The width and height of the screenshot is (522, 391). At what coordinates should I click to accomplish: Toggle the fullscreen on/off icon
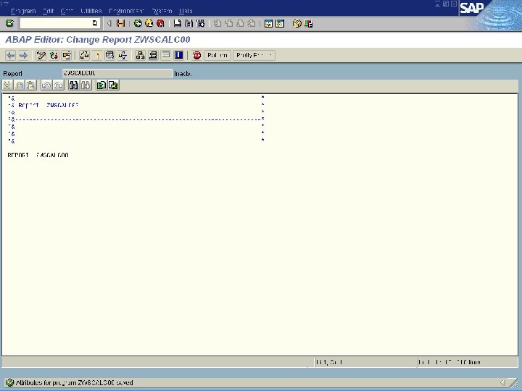tap(166, 55)
